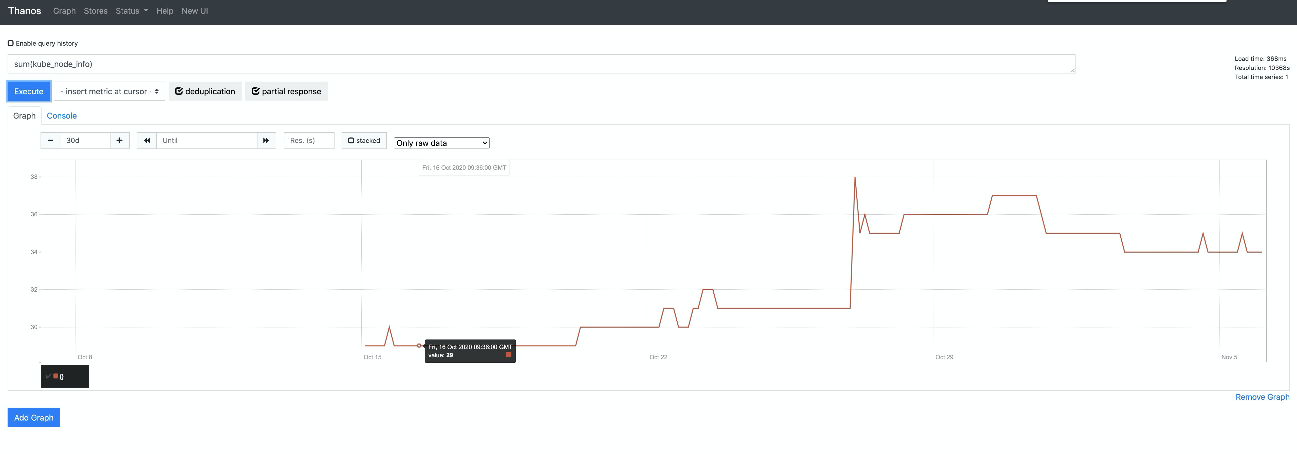
Task: Open the Stores page
Action: click(95, 11)
